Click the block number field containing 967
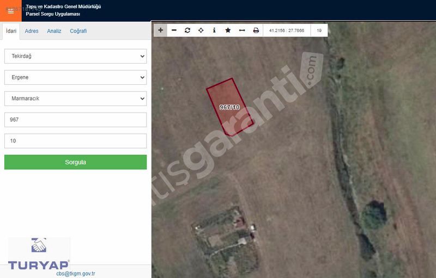 tap(75, 120)
